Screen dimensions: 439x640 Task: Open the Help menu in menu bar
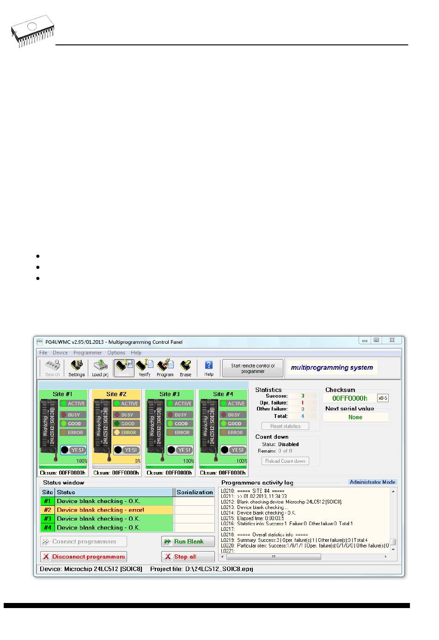click(x=136, y=353)
